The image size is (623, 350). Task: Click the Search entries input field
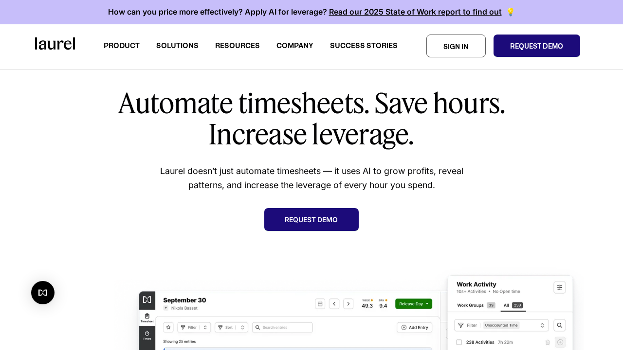282,328
